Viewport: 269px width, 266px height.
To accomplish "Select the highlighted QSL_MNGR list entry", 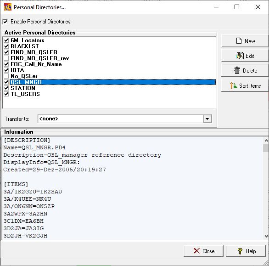I will 113,82.
